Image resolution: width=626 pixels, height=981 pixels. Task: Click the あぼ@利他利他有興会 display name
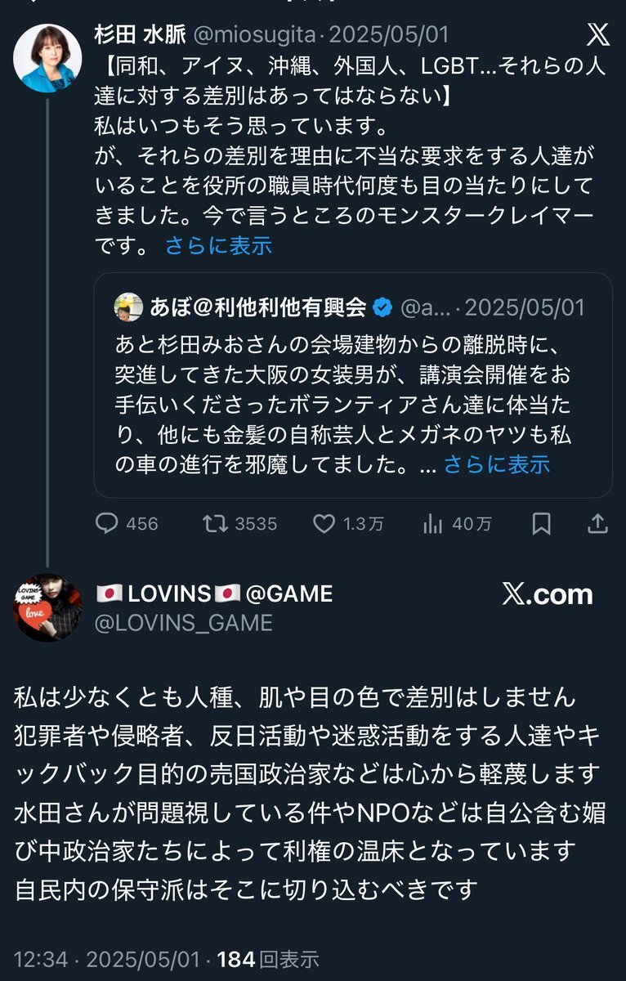pos(257,307)
